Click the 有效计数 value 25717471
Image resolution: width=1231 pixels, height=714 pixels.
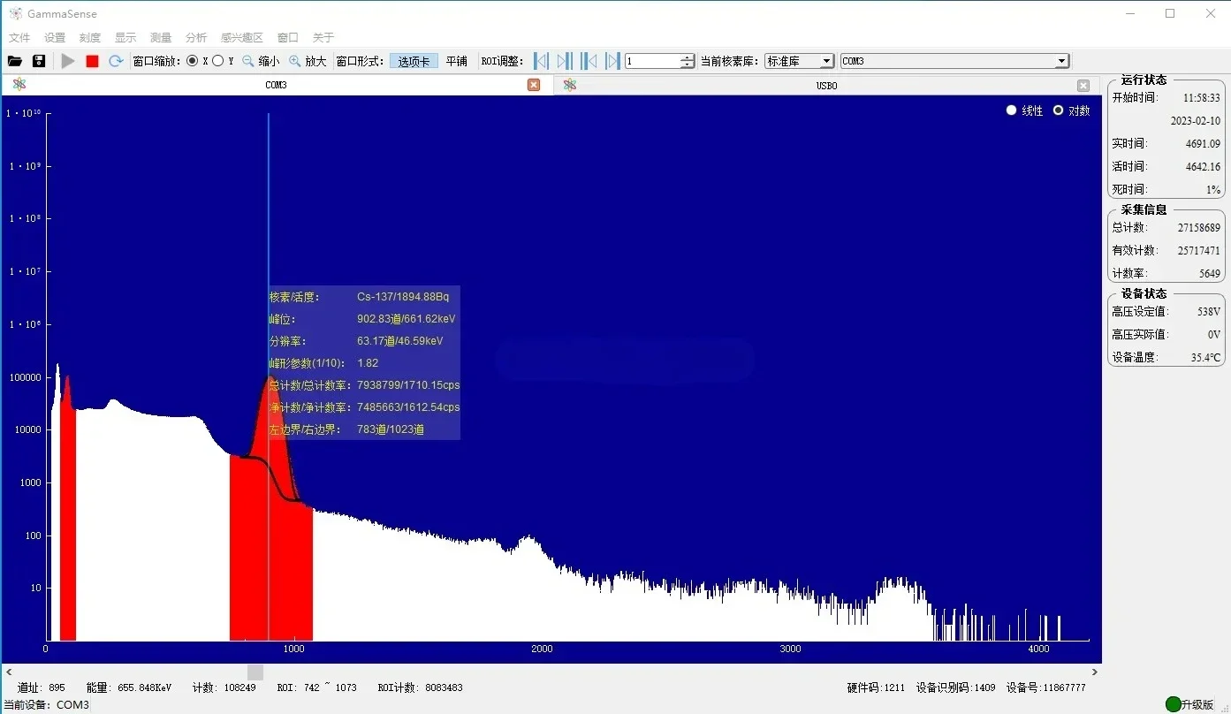point(1198,251)
